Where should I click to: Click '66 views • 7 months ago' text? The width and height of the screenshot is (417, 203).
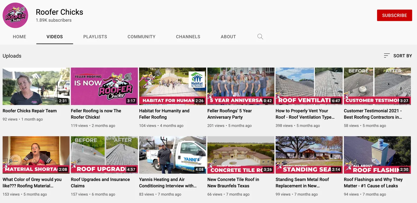228,194
